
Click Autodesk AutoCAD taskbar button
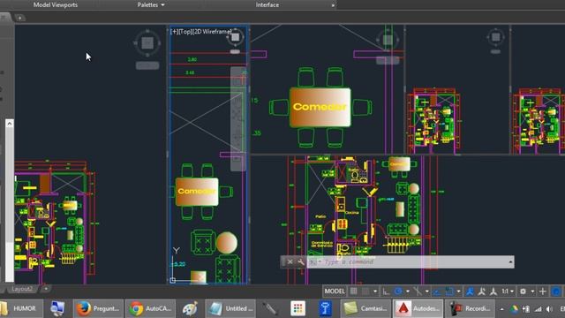[418, 308]
